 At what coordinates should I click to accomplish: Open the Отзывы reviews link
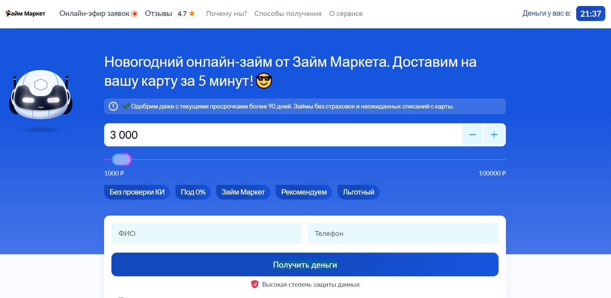click(158, 14)
